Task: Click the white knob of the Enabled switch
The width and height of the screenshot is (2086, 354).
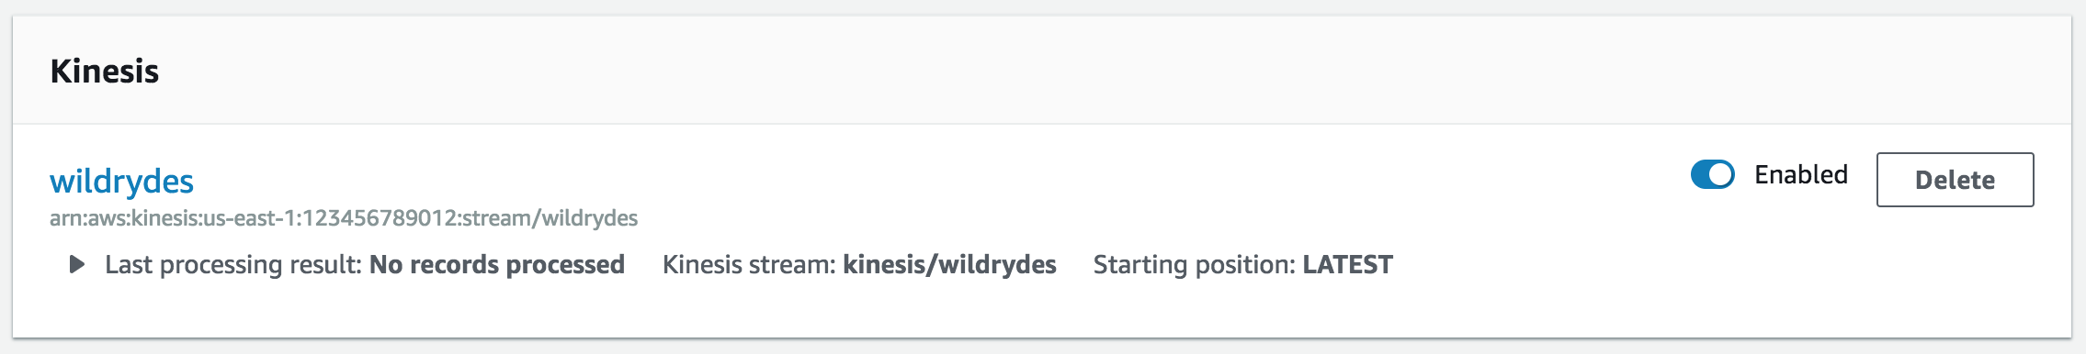Action: point(1721,174)
